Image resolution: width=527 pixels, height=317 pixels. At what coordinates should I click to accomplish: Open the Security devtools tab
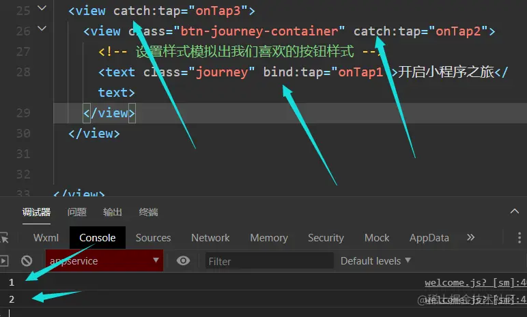tap(326, 238)
